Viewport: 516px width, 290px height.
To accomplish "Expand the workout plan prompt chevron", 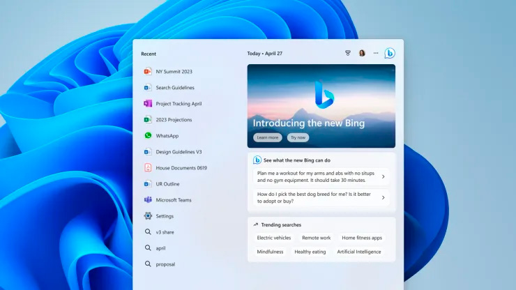I will 383,177.
